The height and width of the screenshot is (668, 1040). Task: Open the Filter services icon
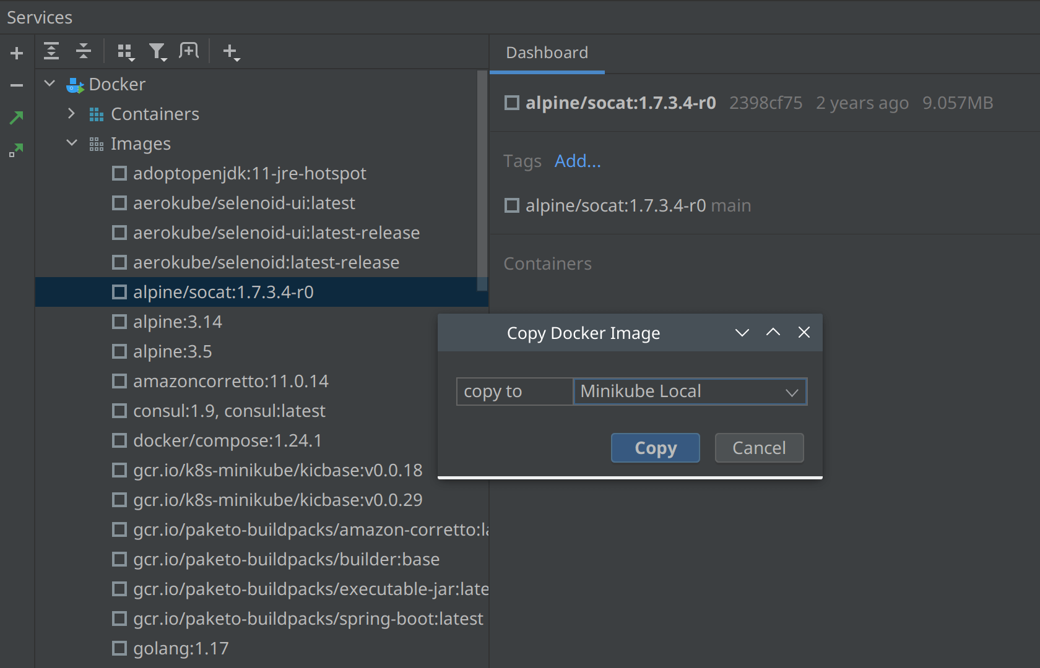click(x=158, y=52)
